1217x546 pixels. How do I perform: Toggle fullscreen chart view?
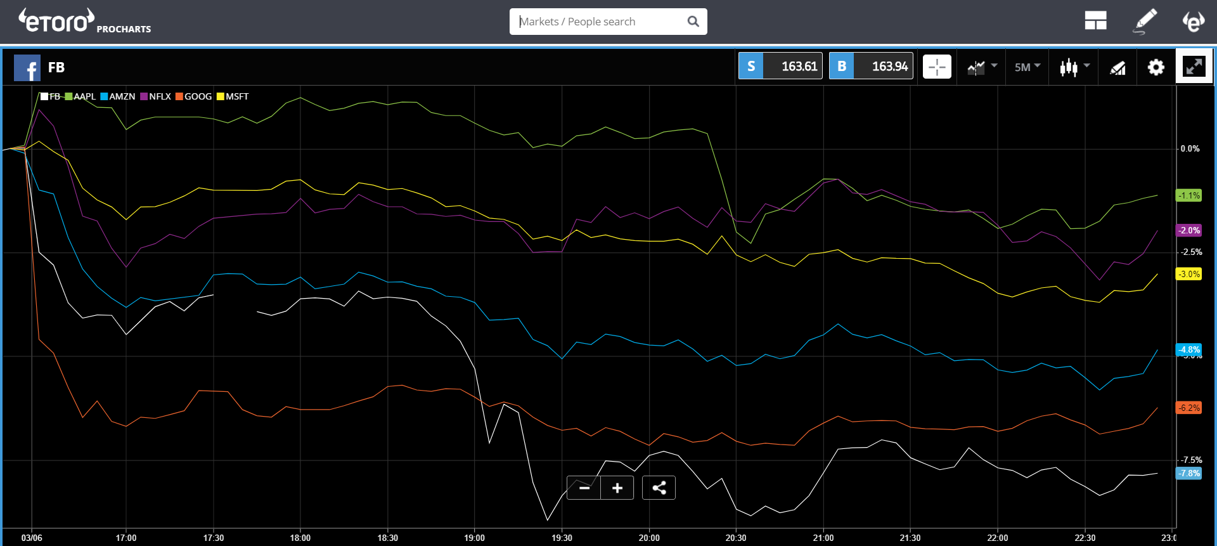tap(1194, 66)
